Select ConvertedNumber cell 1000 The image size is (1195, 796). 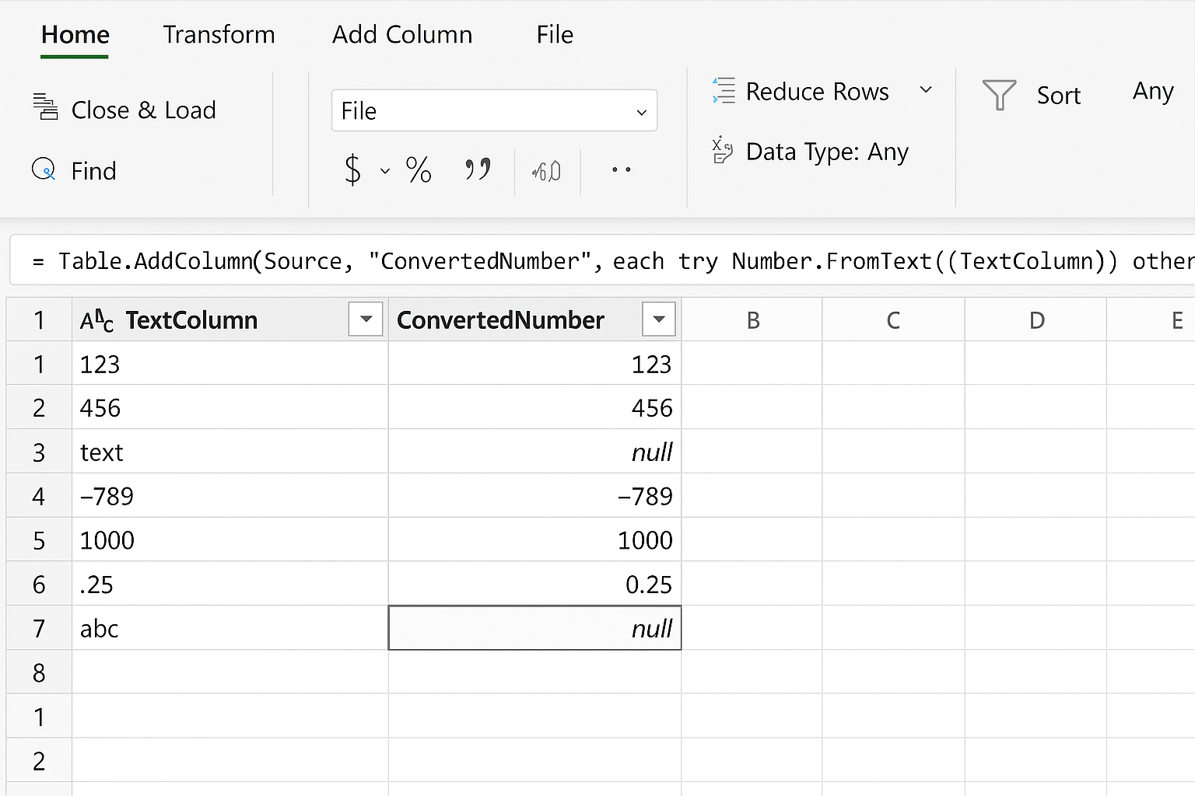click(x=535, y=539)
